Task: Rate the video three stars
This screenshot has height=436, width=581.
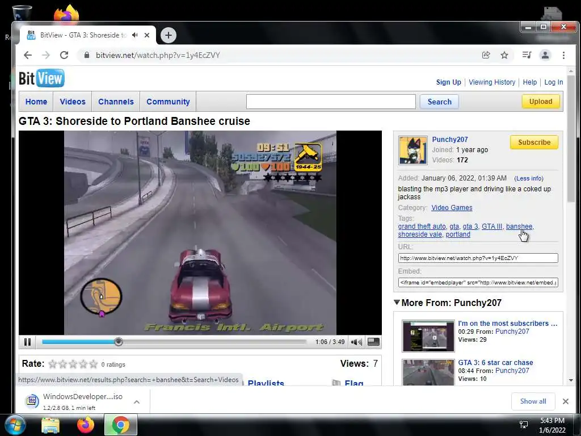Action: (73, 364)
